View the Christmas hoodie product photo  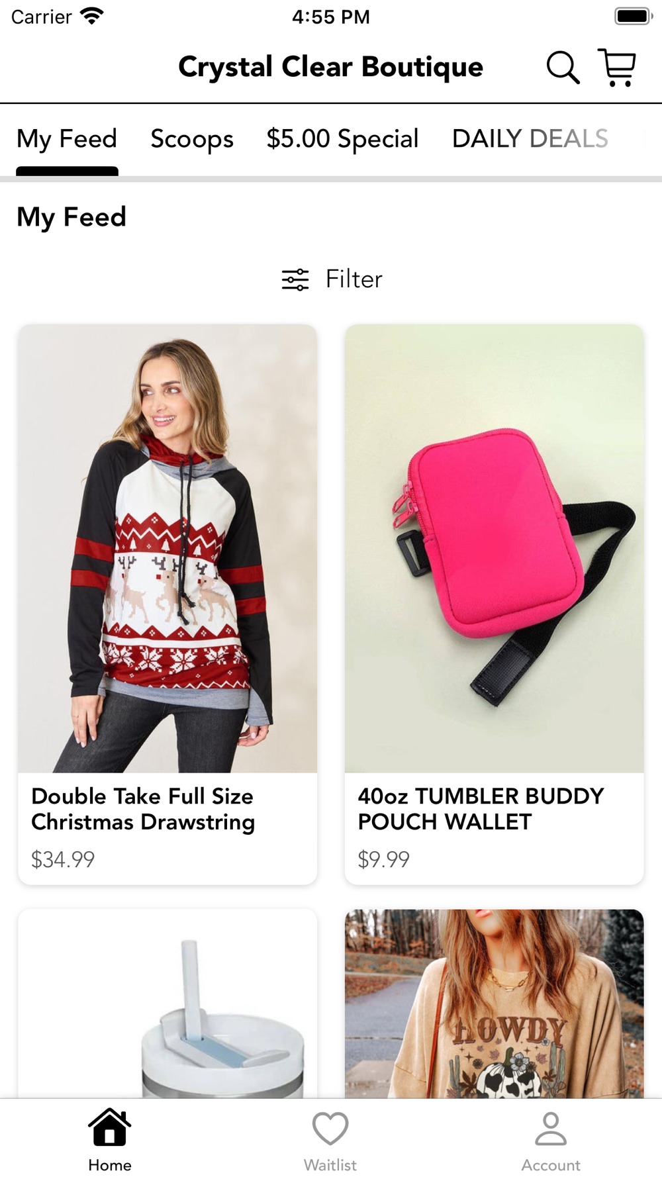pos(167,549)
